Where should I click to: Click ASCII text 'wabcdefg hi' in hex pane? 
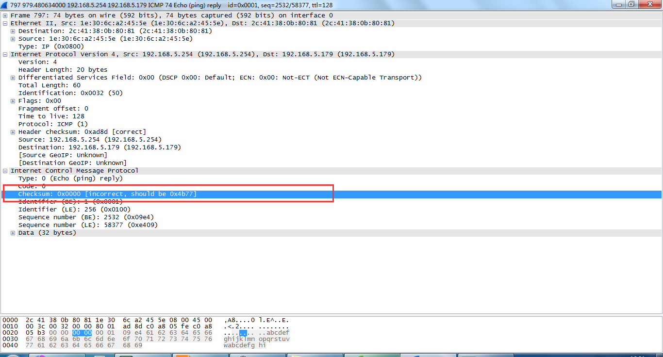[x=245, y=345]
